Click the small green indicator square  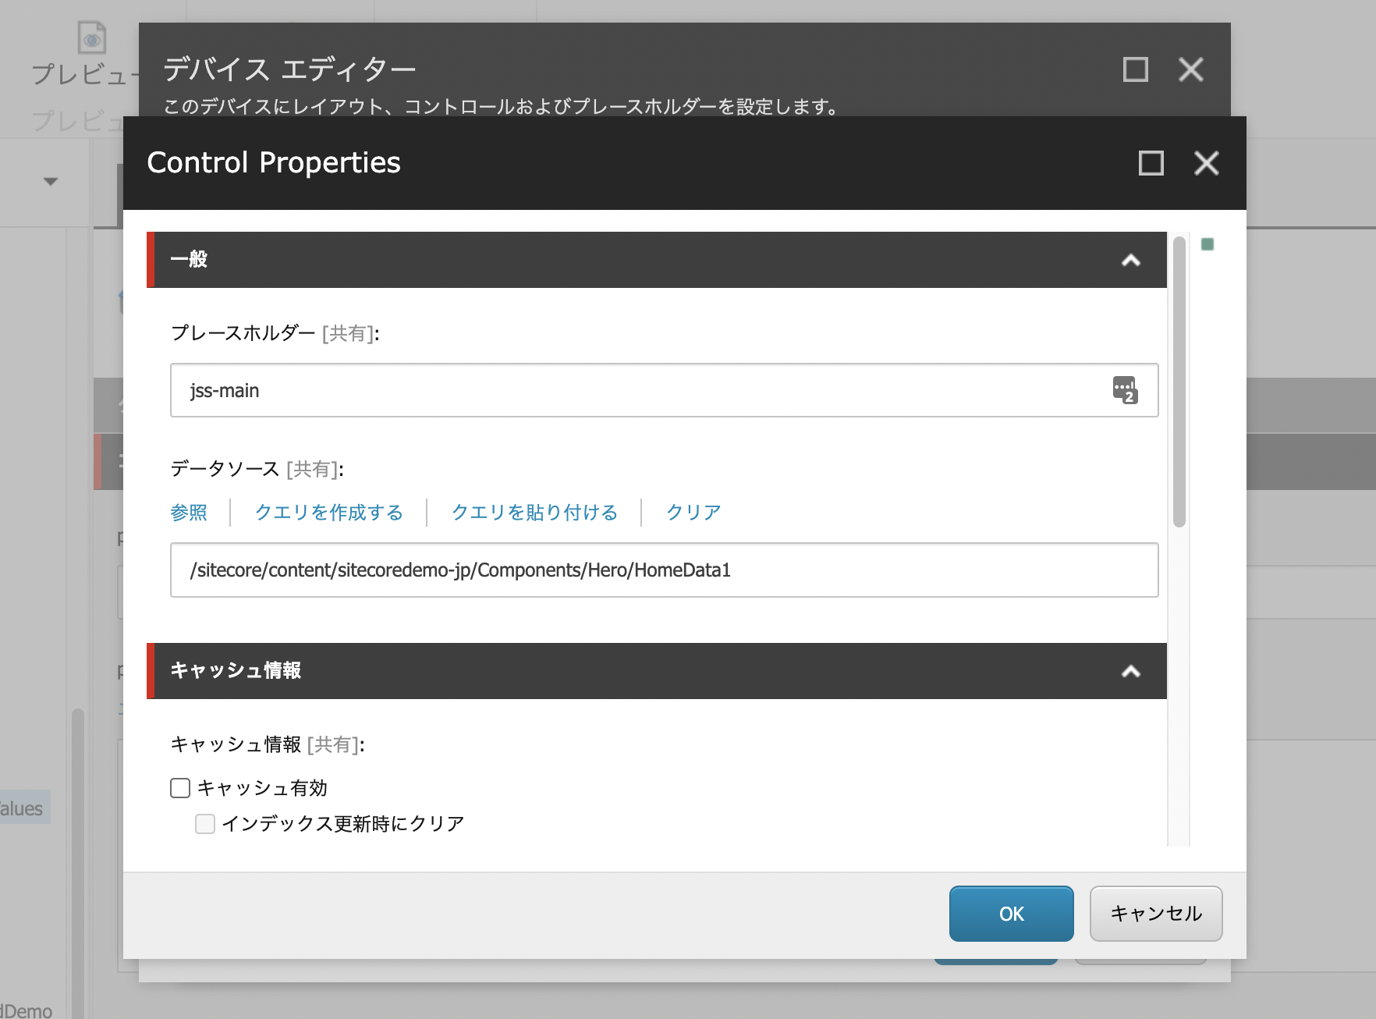click(x=1208, y=244)
